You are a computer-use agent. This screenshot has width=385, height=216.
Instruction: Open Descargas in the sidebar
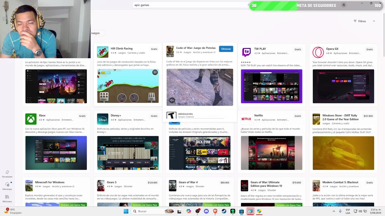pyautogui.click(x=7, y=186)
